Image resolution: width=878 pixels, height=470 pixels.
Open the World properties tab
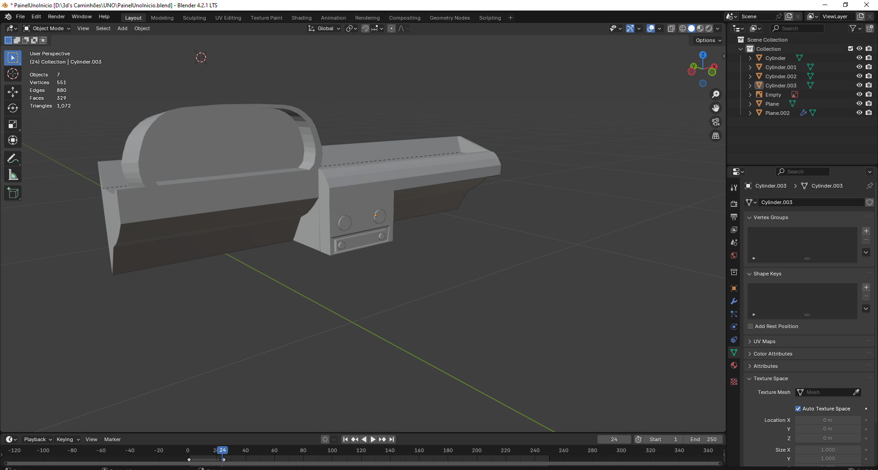(x=734, y=255)
